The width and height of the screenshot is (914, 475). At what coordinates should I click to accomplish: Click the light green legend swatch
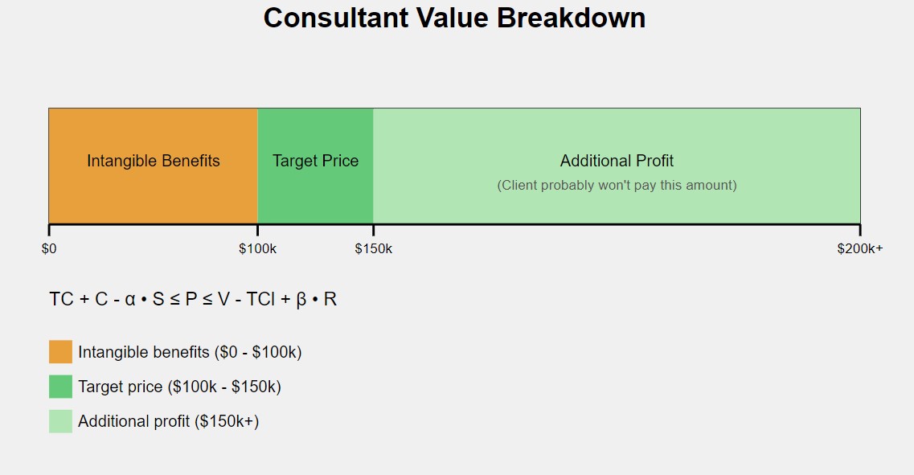[x=60, y=421]
